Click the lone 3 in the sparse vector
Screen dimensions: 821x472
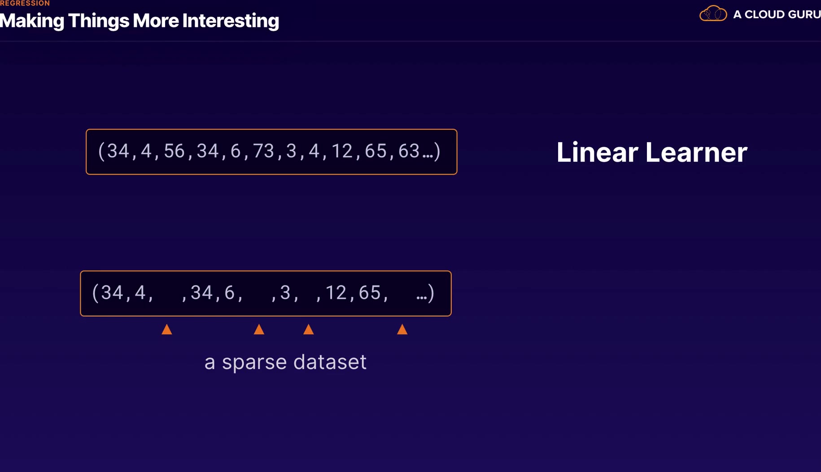coord(285,293)
